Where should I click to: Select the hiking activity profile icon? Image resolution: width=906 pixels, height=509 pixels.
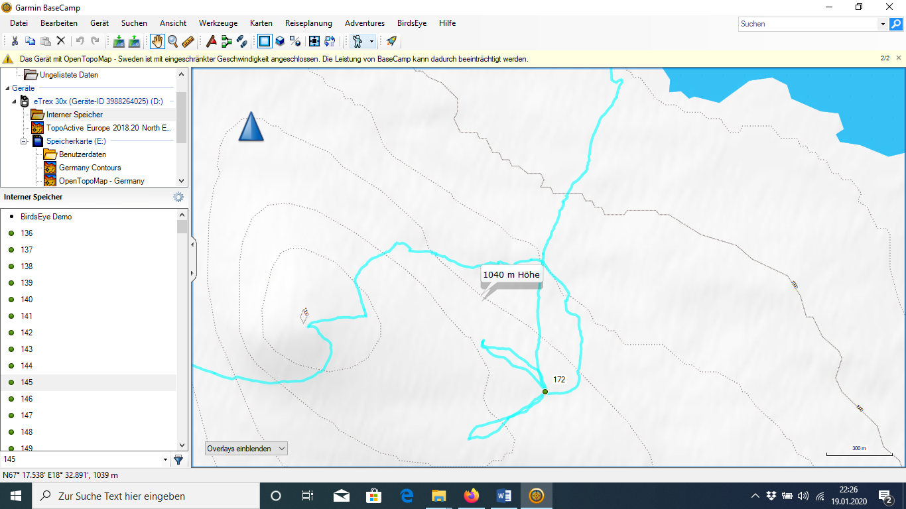point(358,41)
